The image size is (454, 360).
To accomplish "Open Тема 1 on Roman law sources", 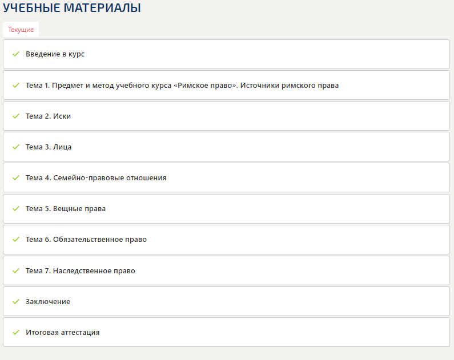I will 182,85.
